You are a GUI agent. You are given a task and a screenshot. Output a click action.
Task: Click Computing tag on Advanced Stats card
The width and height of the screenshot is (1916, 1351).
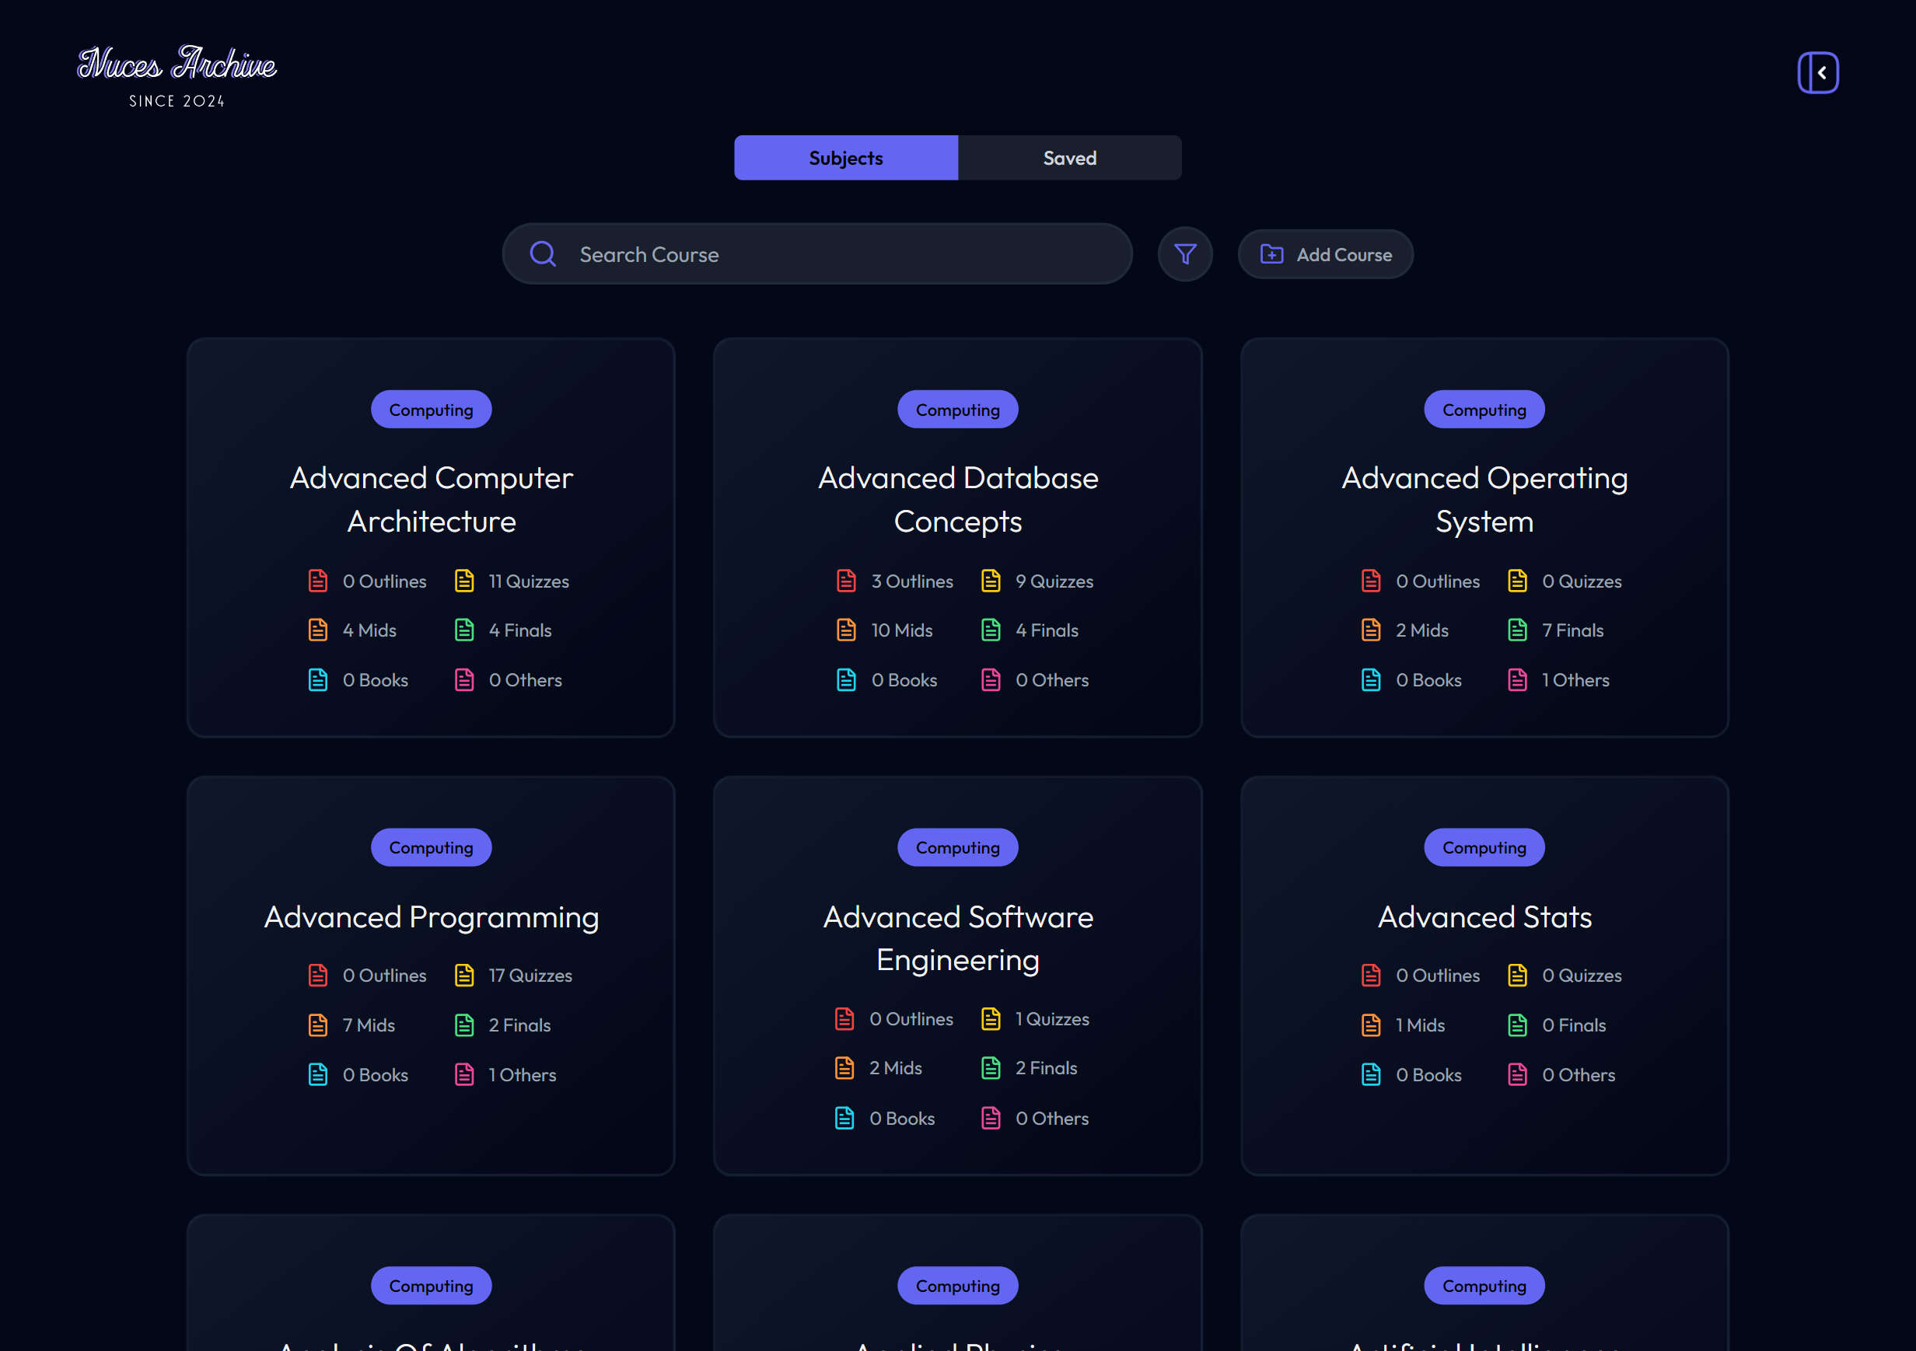(1484, 847)
